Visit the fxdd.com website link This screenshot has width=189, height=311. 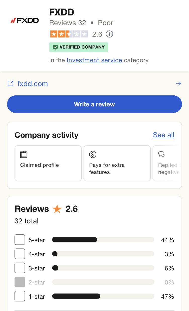33,84
